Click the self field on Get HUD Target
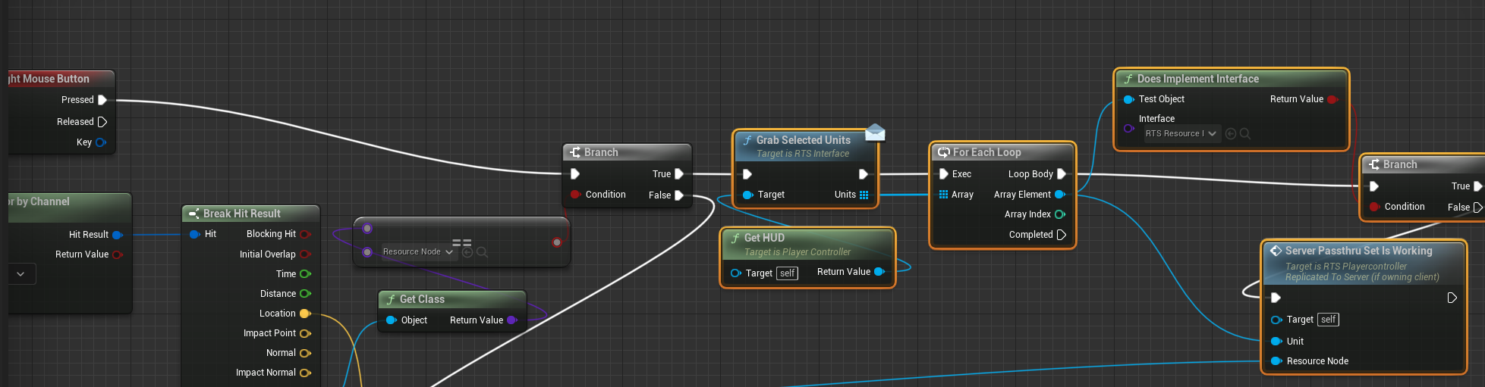 click(x=788, y=273)
